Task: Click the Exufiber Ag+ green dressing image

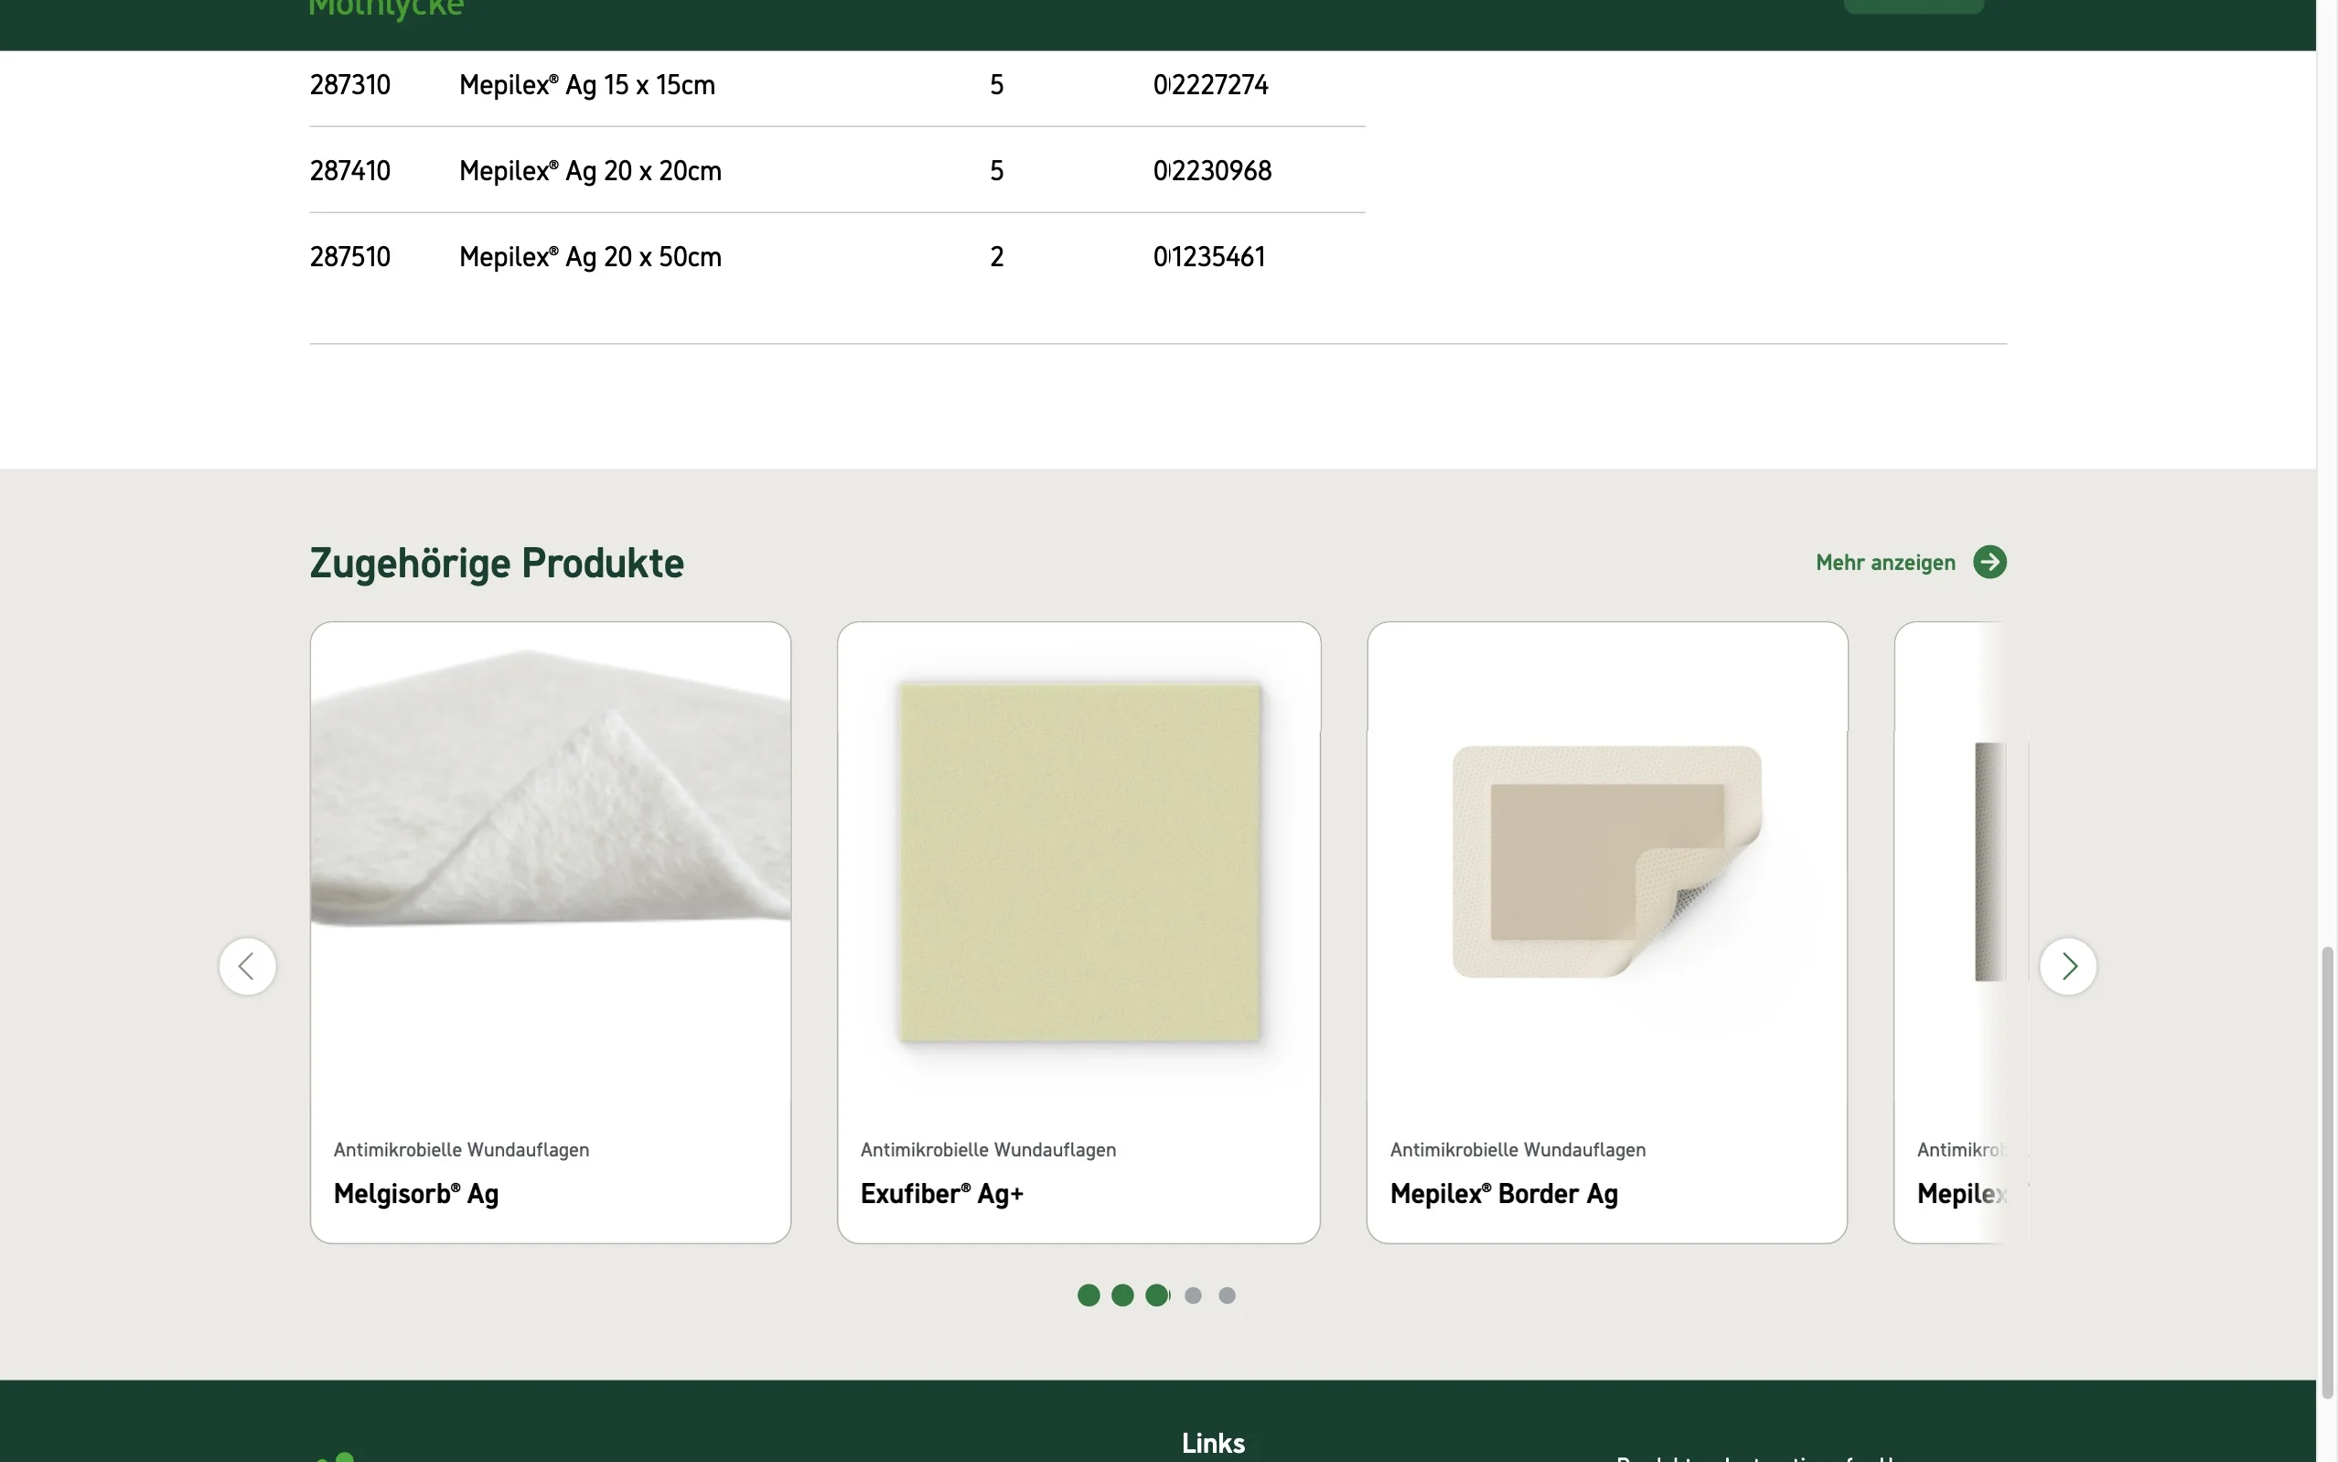Action: tap(1079, 863)
